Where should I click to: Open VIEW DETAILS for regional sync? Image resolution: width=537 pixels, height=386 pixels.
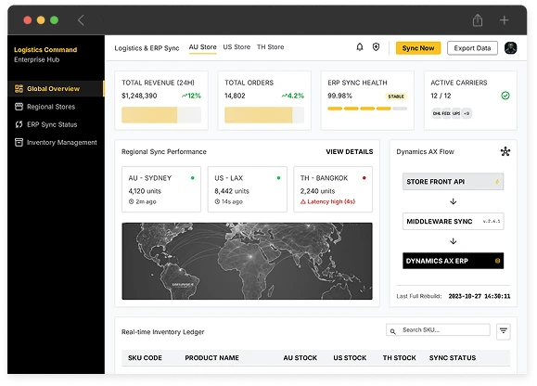(x=350, y=152)
